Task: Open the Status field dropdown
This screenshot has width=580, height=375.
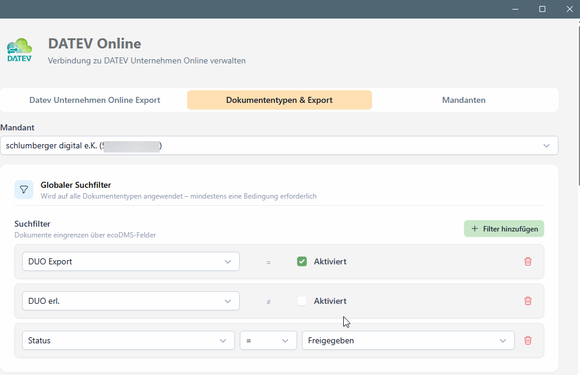Action: tap(129, 340)
